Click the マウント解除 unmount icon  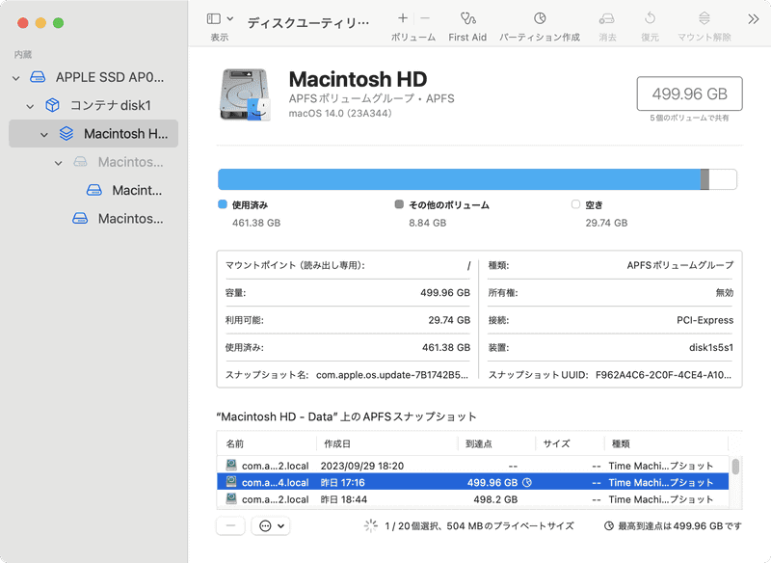click(705, 18)
